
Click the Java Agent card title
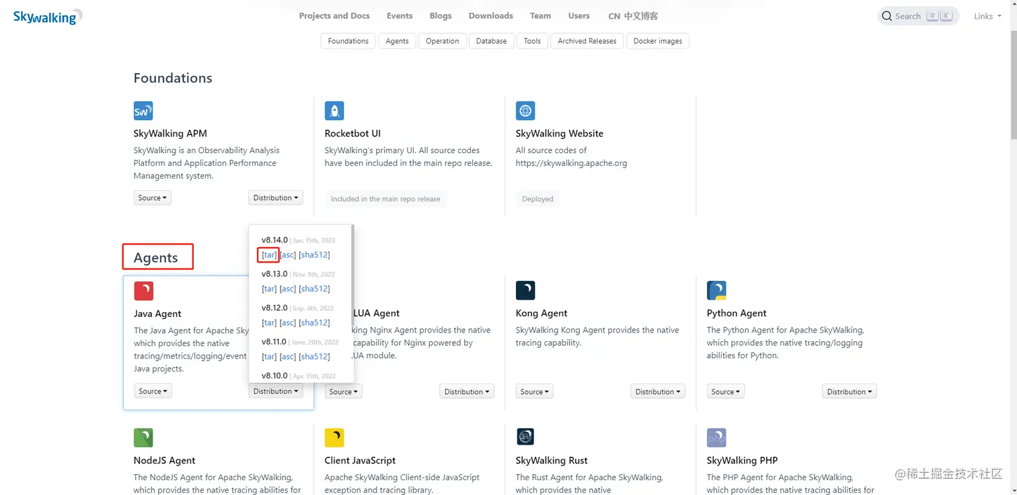(157, 314)
